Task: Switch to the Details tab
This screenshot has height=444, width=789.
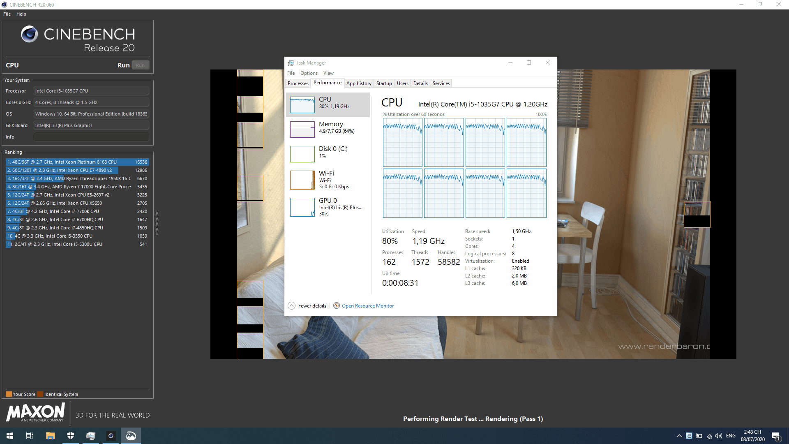Action: [x=420, y=83]
